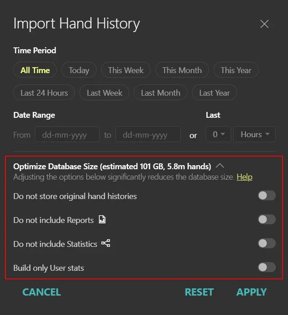Click the 'to' date input field
Viewport: 288px width, 315px height.
pos(148,134)
